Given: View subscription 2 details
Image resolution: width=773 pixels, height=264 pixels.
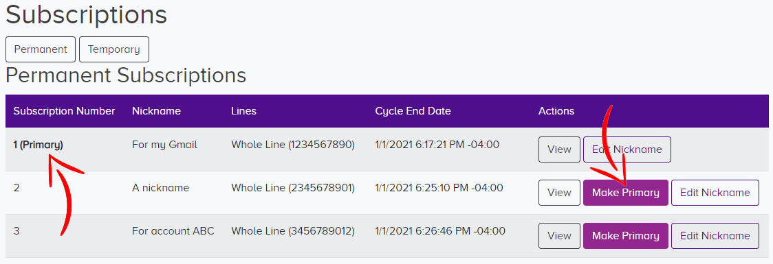Looking at the screenshot, I should click(x=559, y=193).
